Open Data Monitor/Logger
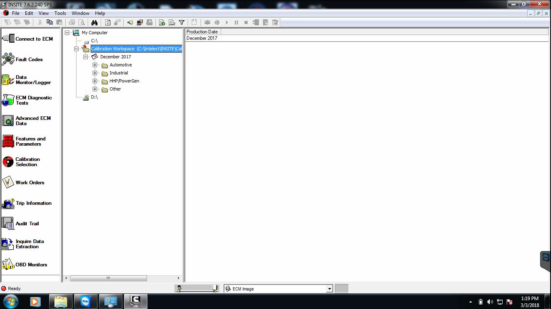 coord(27,80)
